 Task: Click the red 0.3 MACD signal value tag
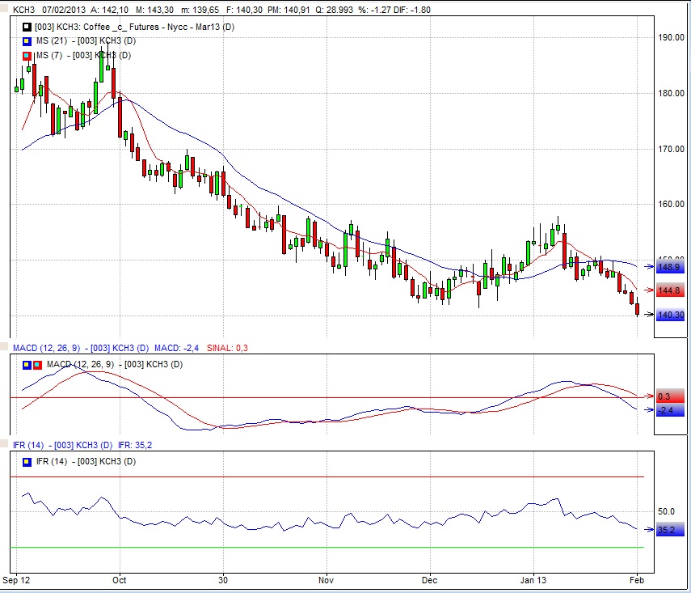point(671,396)
